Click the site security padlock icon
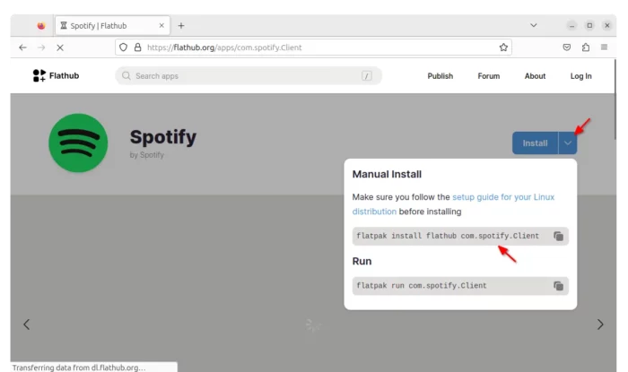 tap(138, 48)
